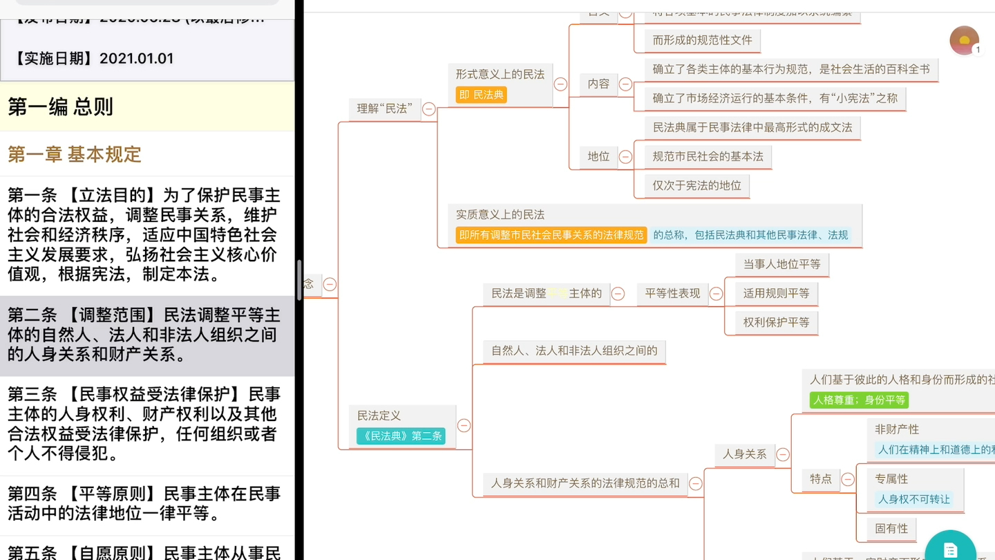Select the 人们在精神上和道德上 note under 非财产性
This screenshot has width=995, height=560.
(934, 449)
